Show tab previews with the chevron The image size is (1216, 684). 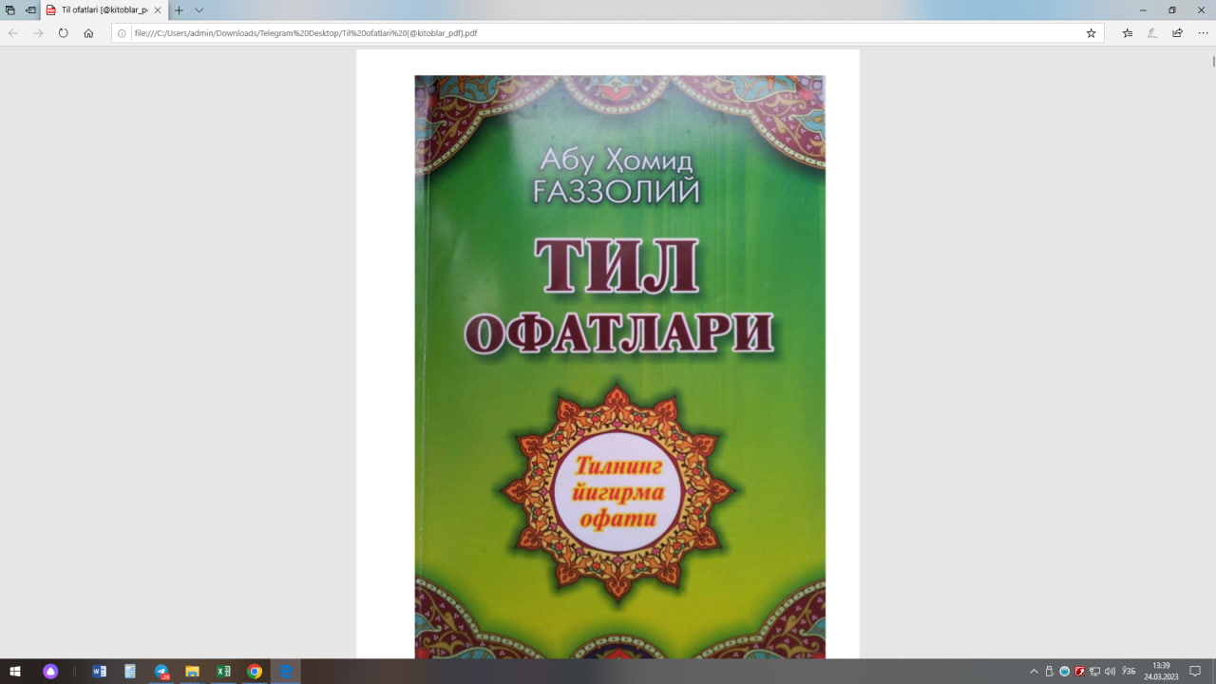(199, 9)
